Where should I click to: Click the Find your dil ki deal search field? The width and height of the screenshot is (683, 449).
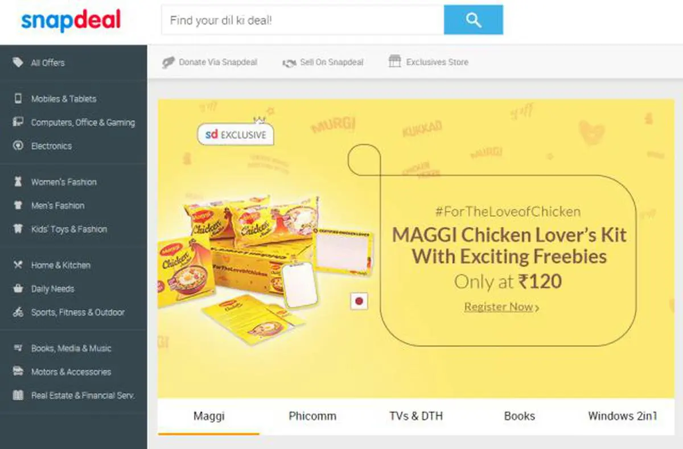click(303, 20)
